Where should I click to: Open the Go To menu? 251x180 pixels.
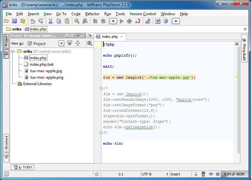tap(61, 14)
